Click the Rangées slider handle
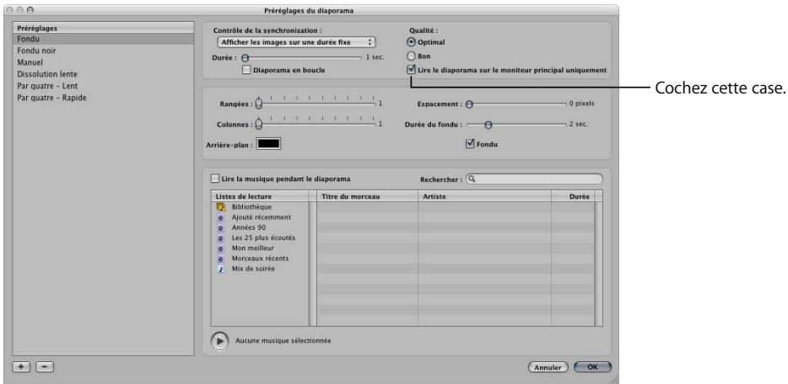This screenshot has width=788, height=384. point(259,104)
